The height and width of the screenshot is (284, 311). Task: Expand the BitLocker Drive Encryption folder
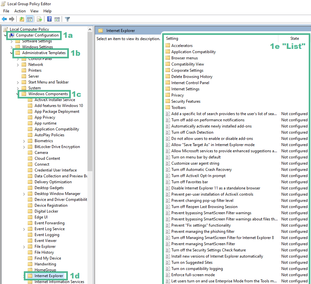pos(24,147)
